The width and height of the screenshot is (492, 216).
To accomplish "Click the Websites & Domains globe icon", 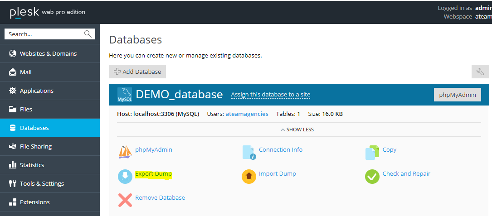I will (13, 53).
